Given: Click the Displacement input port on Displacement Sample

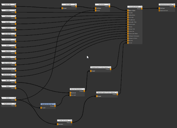Looking at the screenshot, I should point(159,10).
